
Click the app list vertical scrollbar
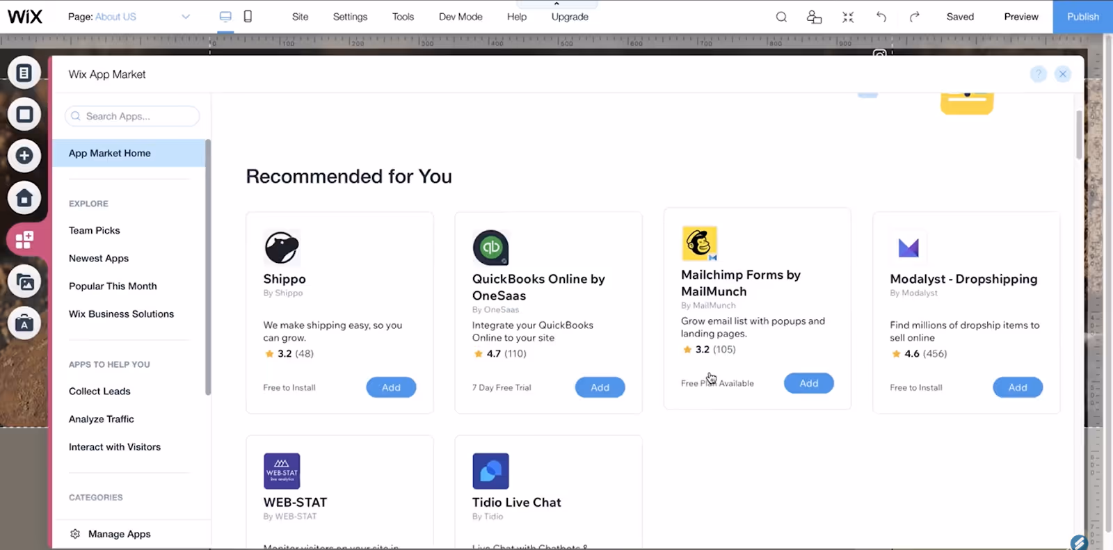[1079, 135]
